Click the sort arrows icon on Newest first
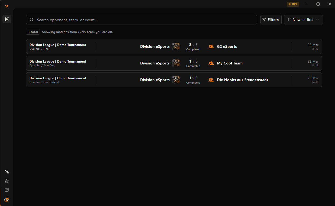The height and width of the screenshot is (206, 335). tap(289, 20)
